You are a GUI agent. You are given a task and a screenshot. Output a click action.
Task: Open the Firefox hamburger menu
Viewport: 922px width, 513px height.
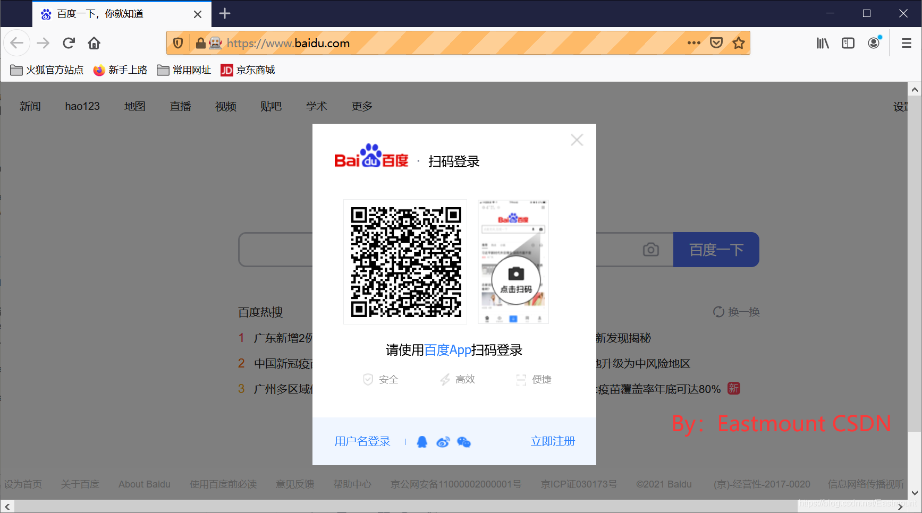point(907,43)
